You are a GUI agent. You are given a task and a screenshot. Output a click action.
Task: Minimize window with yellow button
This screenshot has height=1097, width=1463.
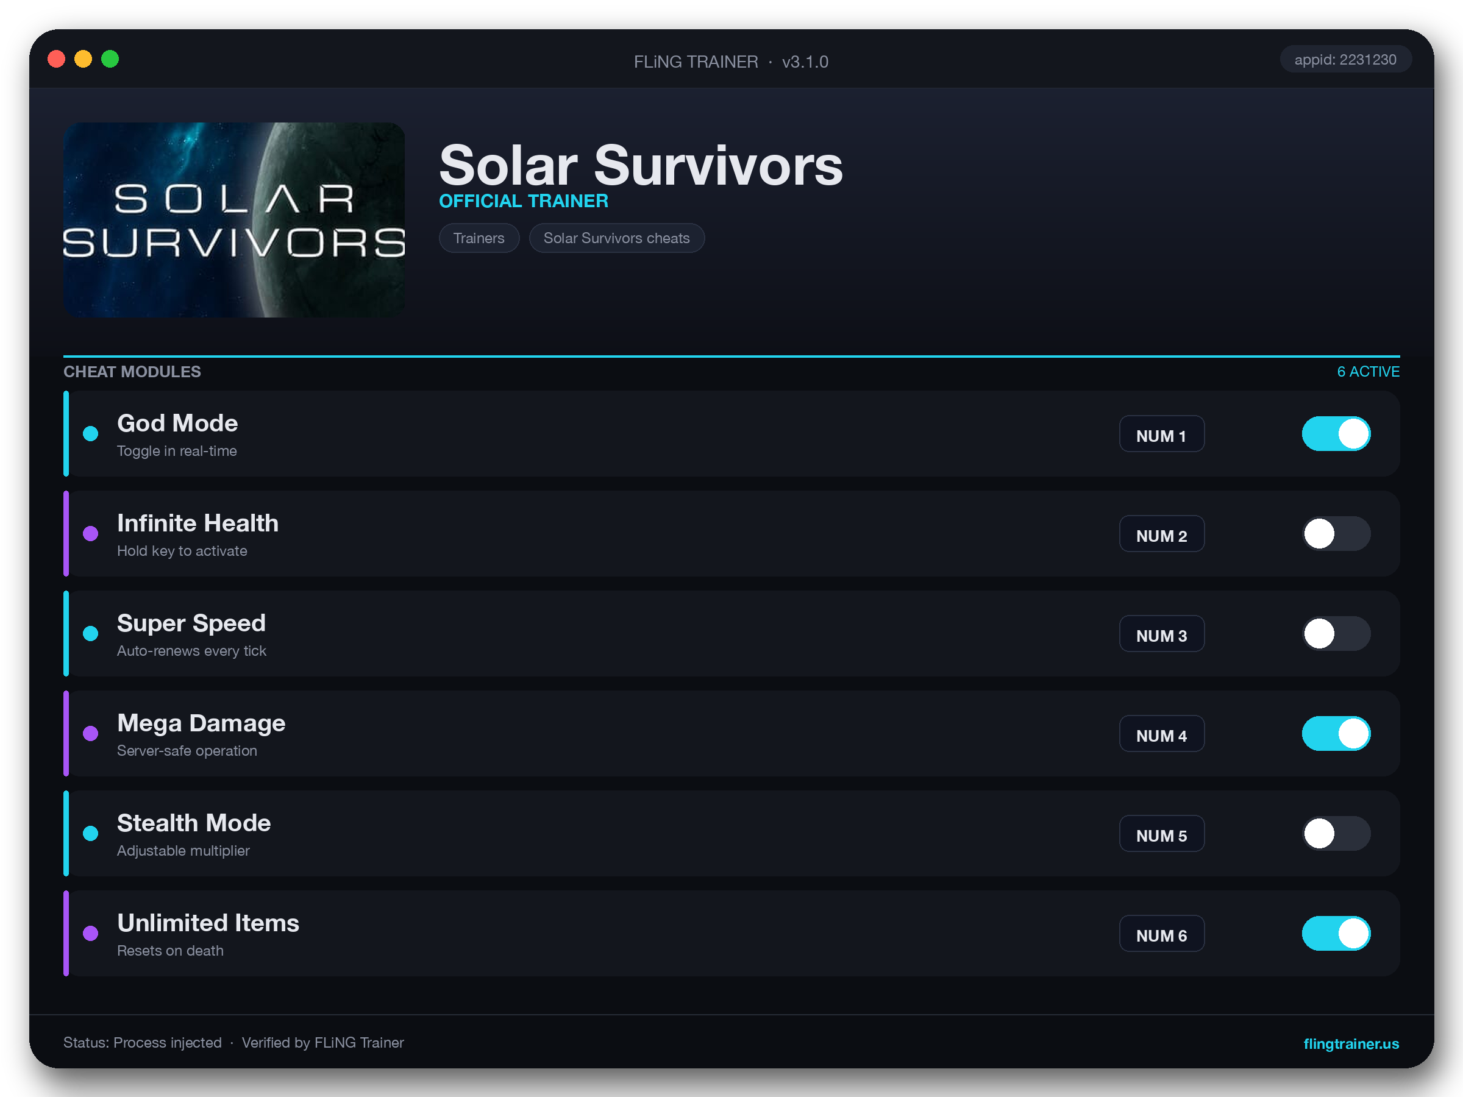point(84,59)
